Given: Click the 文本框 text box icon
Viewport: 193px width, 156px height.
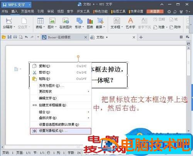Looking at the screenshot, I should tap(117, 21).
